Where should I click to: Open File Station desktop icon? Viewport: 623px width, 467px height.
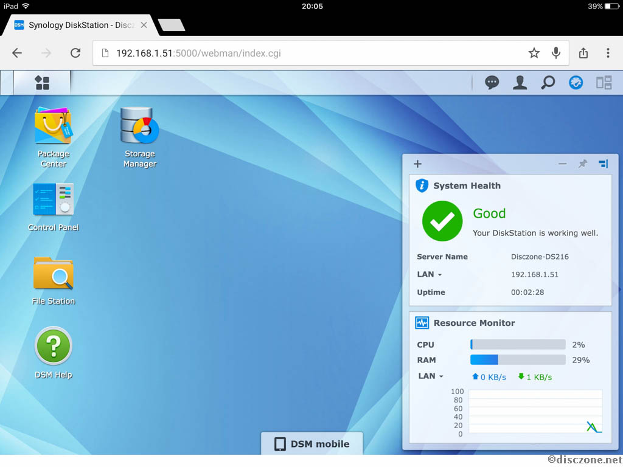tap(54, 281)
